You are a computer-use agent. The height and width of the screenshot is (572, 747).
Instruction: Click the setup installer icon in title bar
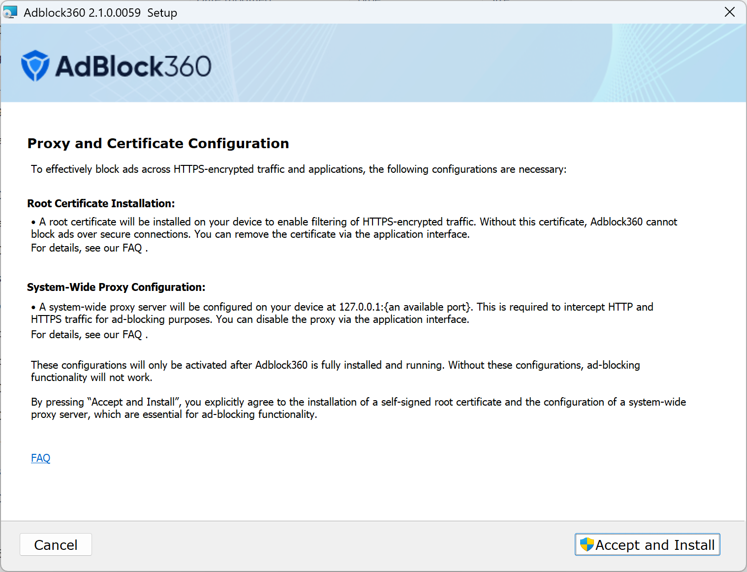click(x=10, y=12)
